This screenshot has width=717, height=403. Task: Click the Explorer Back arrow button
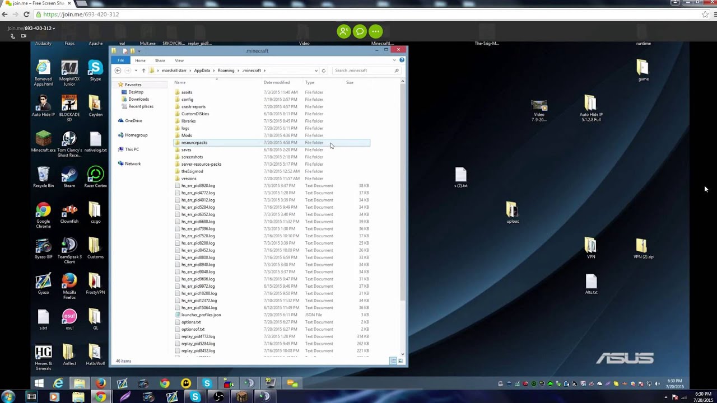(x=118, y=71)
